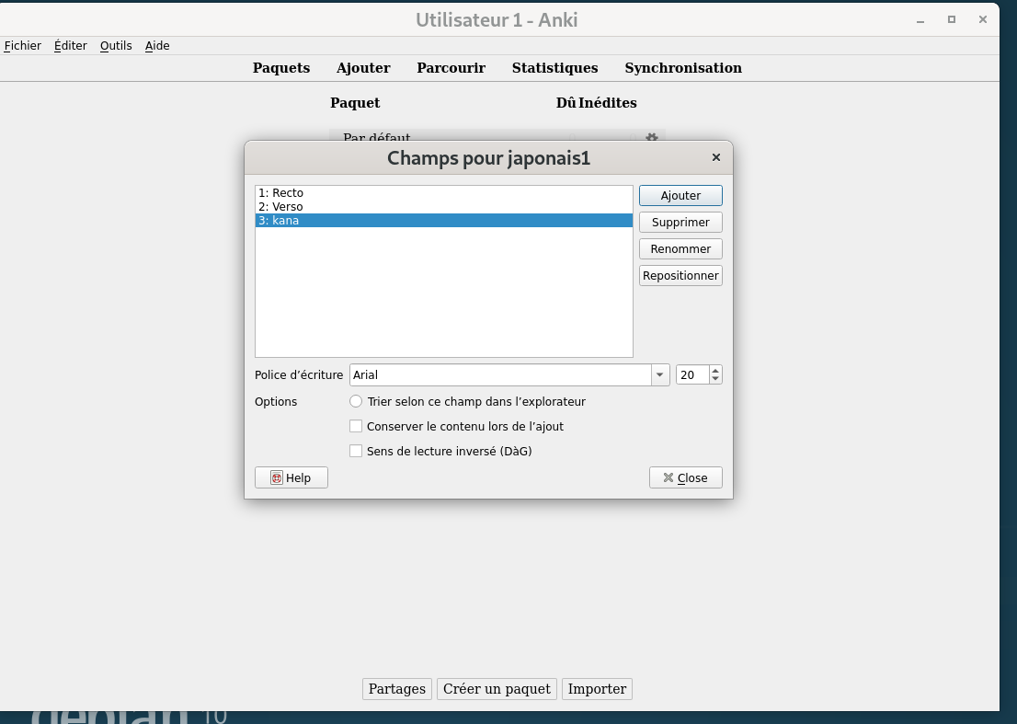Select the '2: Verso' field
Viewport: 1017px width, 724px height.
[281, 207]
